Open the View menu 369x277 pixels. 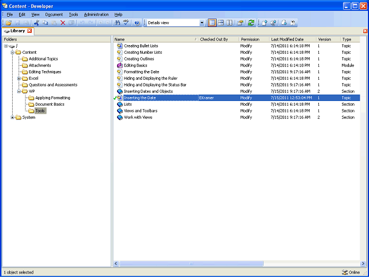35,14
